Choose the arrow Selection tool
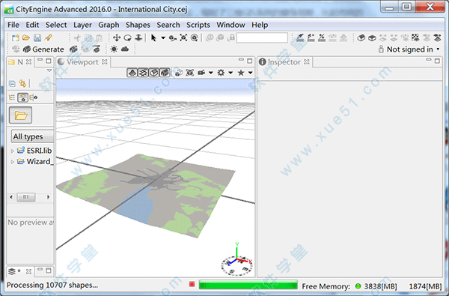 (153, 37)
